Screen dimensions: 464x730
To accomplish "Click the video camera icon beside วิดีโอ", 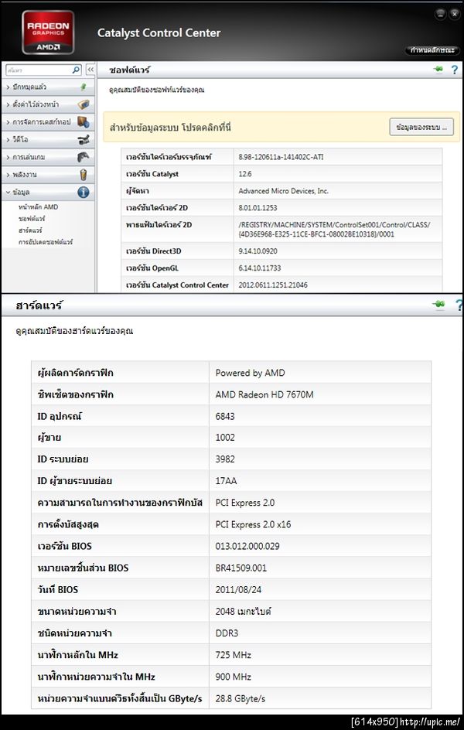I will click(x=83, y=139).
